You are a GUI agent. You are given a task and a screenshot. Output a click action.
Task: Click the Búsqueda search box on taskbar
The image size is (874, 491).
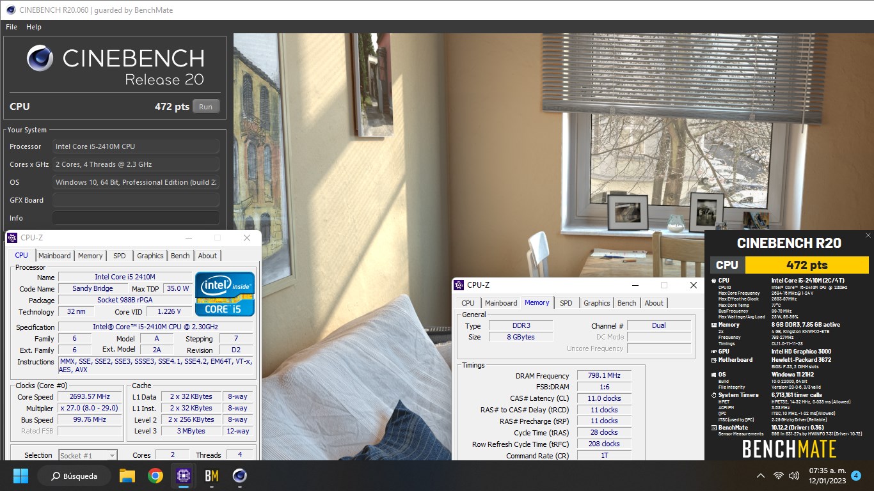pos(73,476)
